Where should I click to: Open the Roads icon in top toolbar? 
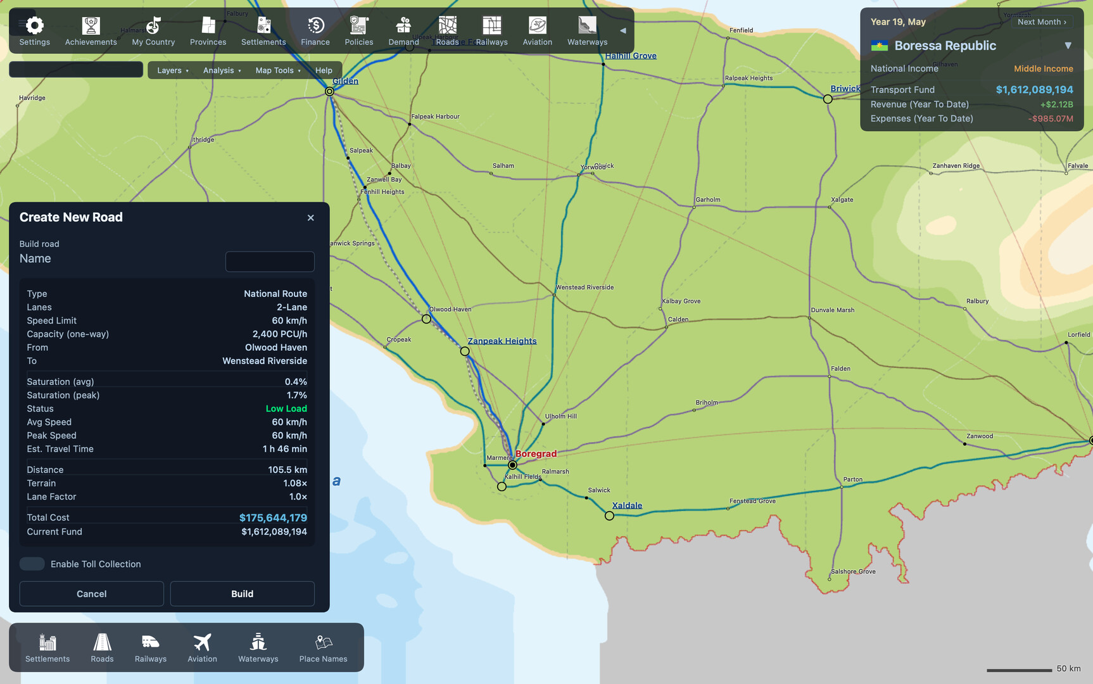[x=447, y=25]
